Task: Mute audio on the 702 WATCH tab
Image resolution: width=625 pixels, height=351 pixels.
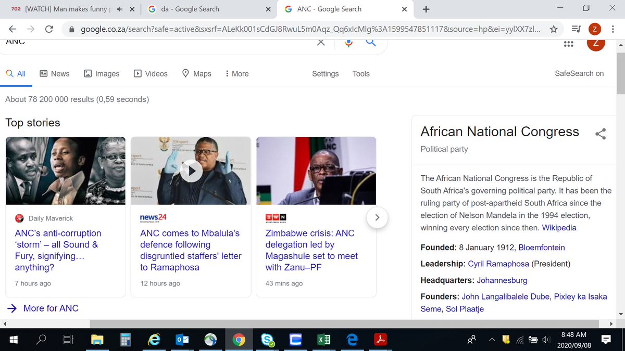Action: [120, 9]
